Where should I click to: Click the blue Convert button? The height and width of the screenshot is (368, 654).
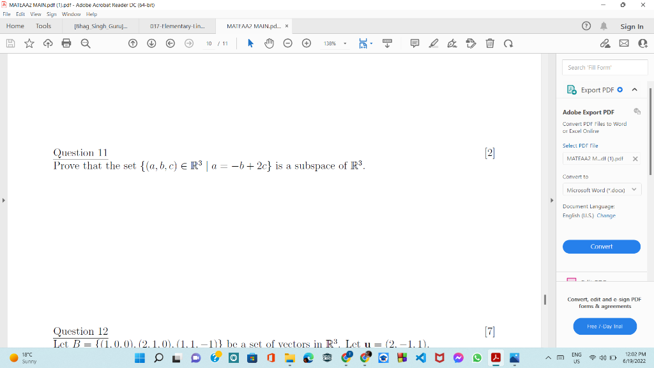coord(601,246)
